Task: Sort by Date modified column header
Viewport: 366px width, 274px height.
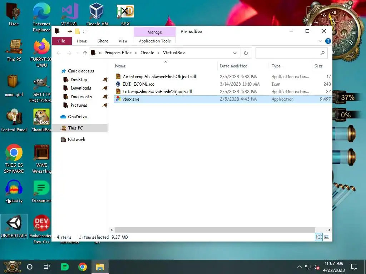Action: (243, 66)
